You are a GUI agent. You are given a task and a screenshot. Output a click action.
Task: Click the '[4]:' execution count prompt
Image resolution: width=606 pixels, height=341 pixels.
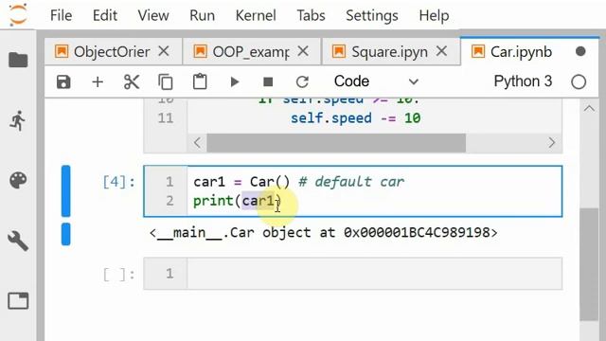118,182
